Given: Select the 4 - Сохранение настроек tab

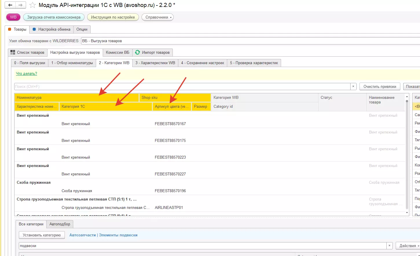Looking at the screenshot, I should (x=203, y=63).
